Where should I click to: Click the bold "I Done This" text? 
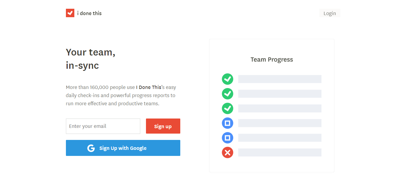(149, 87)
